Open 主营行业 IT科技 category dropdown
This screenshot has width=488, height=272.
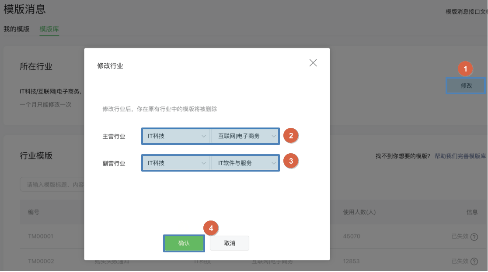[x=176, y=136]
